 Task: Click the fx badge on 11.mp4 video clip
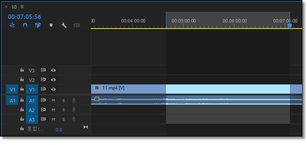point(97,88)
